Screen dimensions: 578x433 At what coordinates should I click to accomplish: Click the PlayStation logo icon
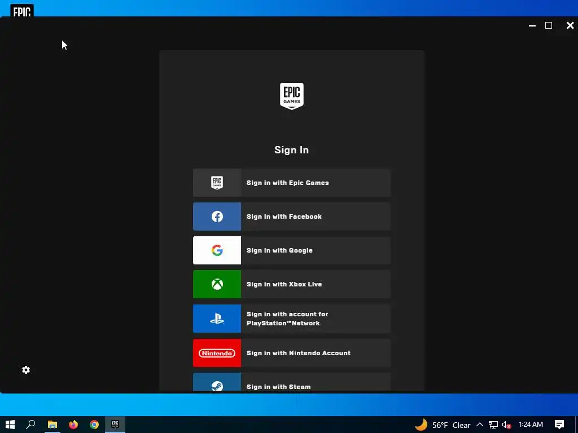tap(217, 319)
